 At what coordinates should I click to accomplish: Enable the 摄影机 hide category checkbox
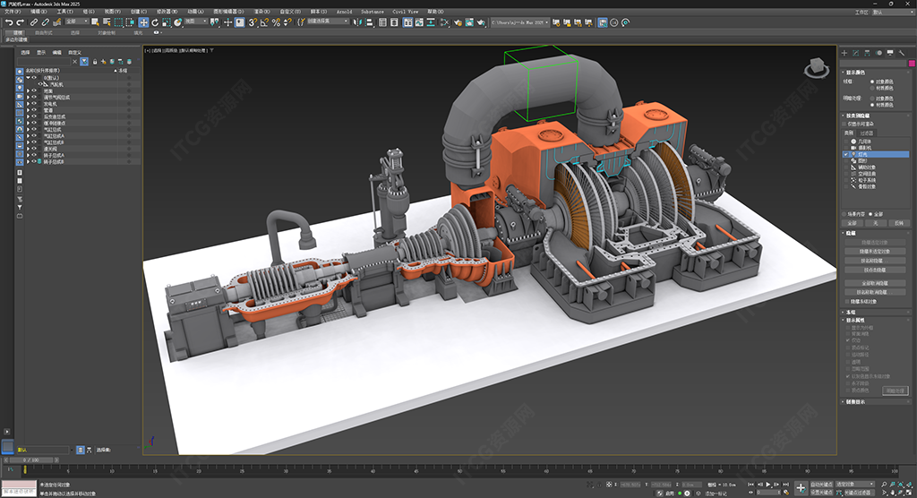coord(844,148)
